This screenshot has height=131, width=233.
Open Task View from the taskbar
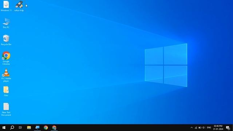[x=20, y=128]
